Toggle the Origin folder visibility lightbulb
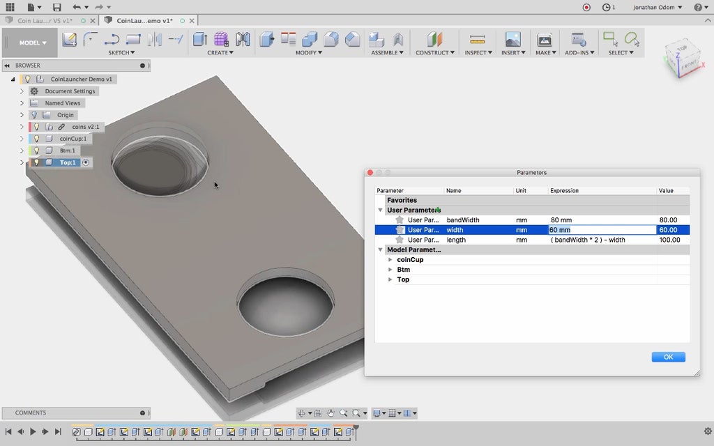 (x=33, y=115)
